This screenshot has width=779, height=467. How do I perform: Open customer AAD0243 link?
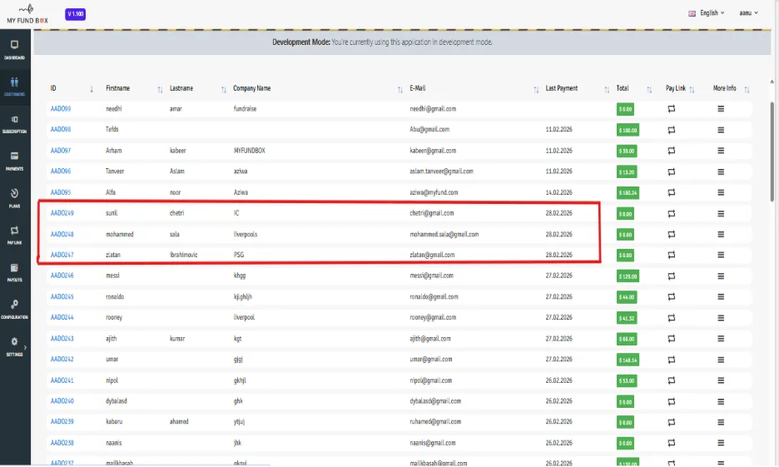tap(62, 338)
